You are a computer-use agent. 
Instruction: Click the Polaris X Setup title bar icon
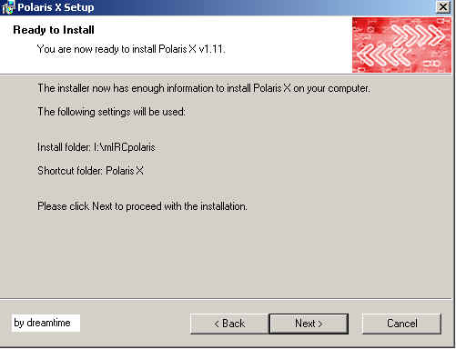tap(7, 7)
